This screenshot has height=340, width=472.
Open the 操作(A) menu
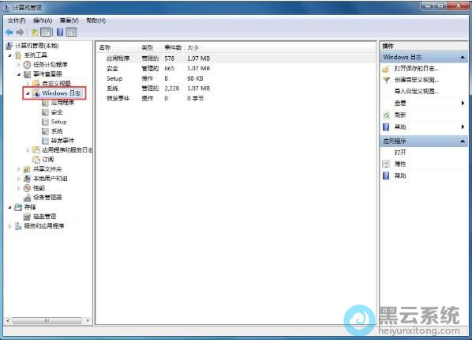click(x=43, y=21)
